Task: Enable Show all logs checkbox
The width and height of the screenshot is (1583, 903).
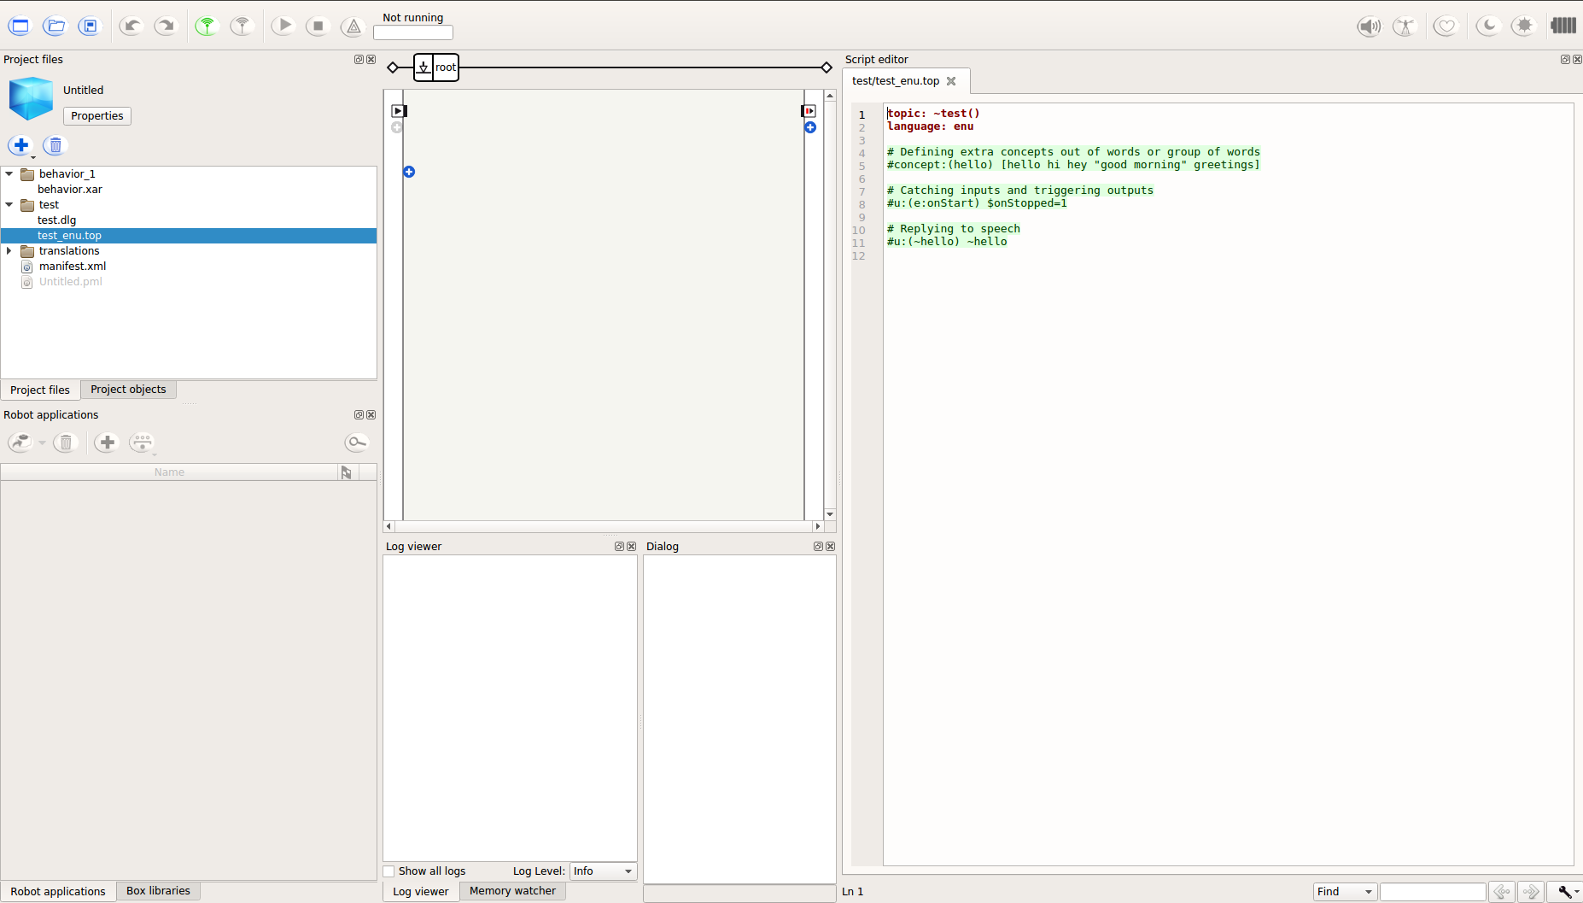Action: pyautogui.click(x=389, y=871)
